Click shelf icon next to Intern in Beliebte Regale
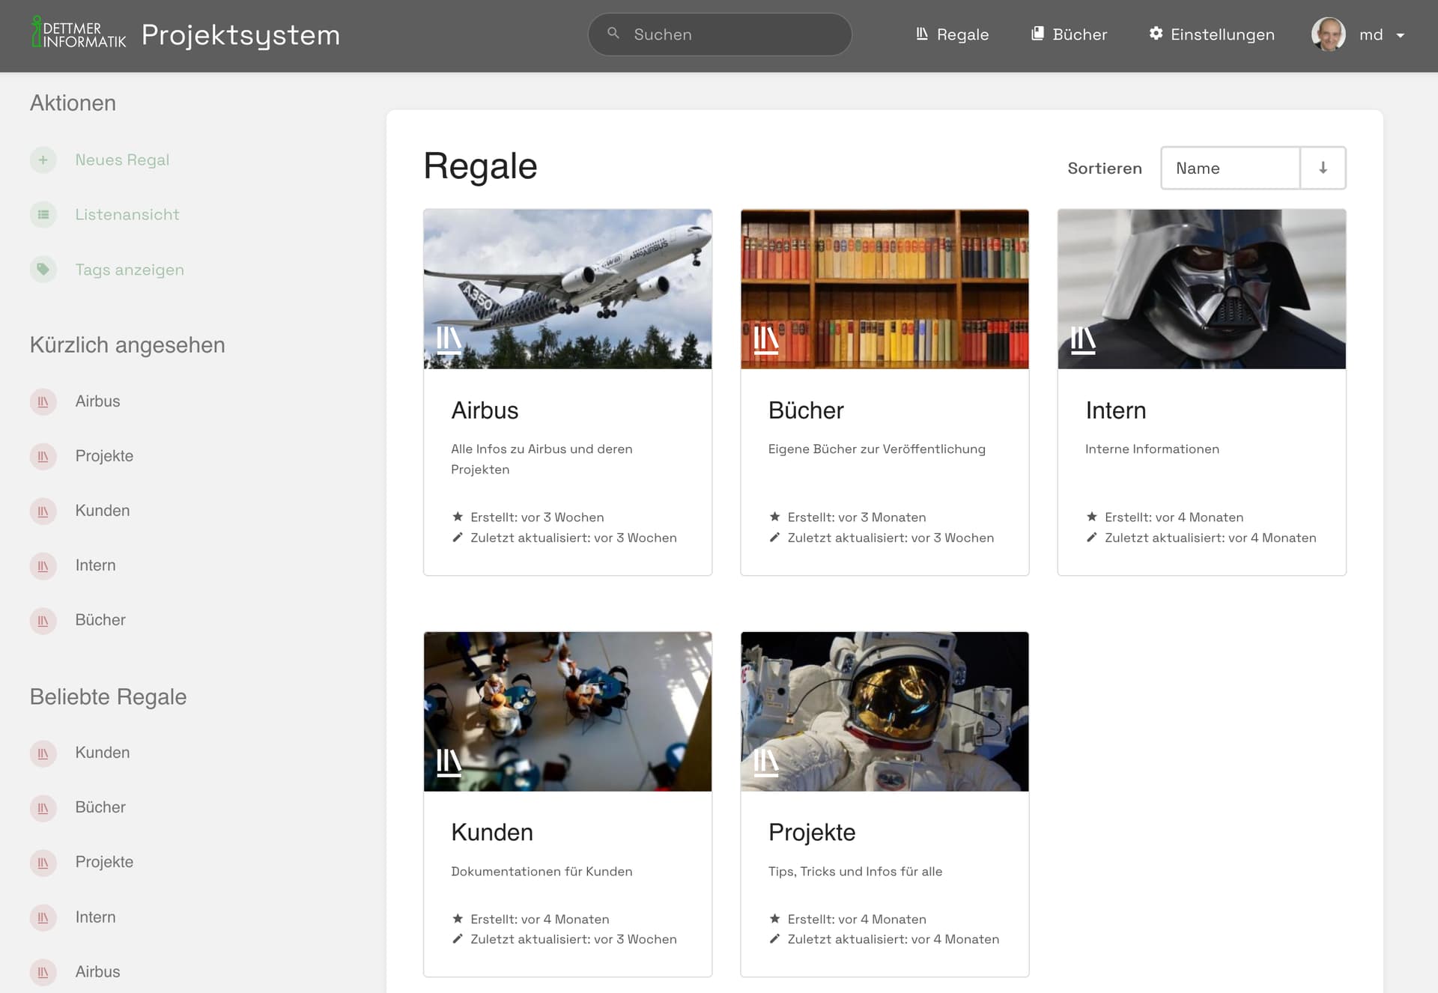 pyautogui.click(x=43, y=917)
